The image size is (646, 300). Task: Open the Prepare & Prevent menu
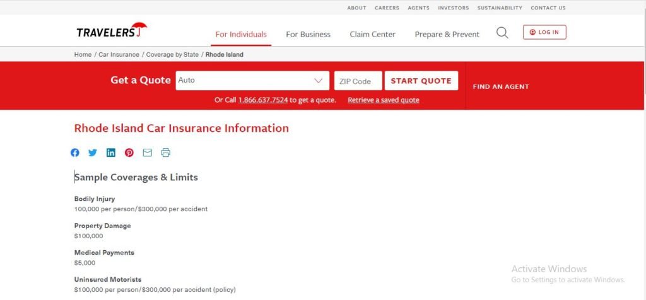[447, 35]
